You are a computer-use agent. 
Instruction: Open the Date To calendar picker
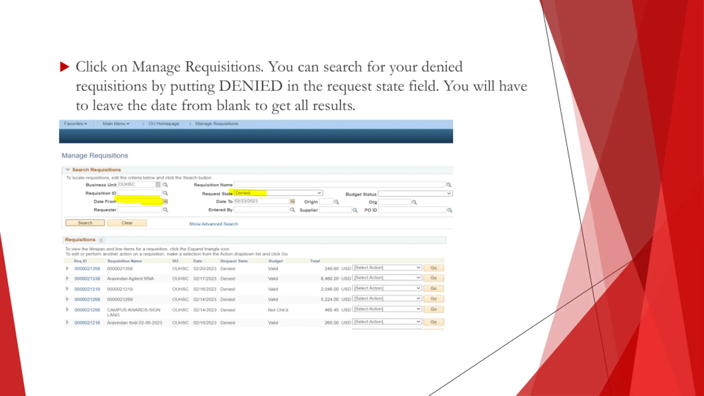click(292, 202)
